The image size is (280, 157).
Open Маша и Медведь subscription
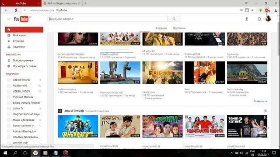23,120
